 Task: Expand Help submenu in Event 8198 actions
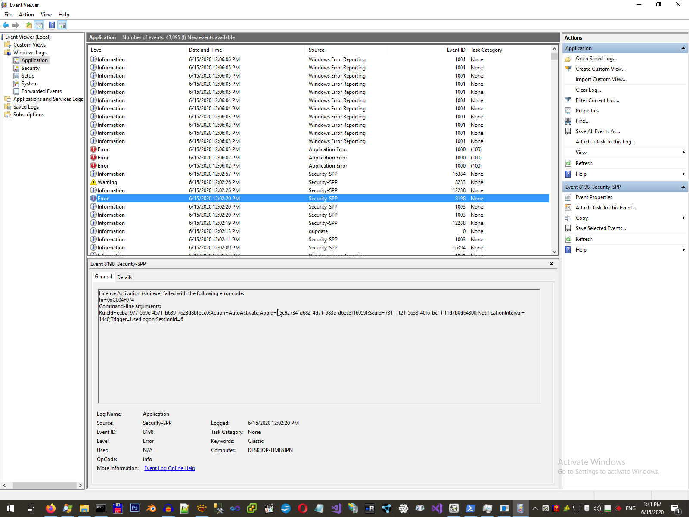tap(683, 250)
